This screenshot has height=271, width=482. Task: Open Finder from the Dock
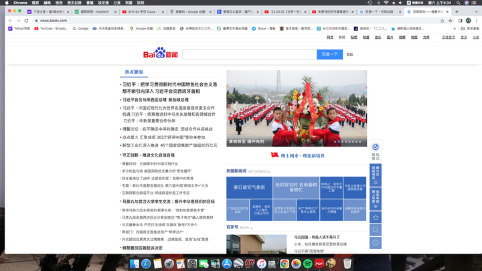pyautogui.click(x=135, y=264)
